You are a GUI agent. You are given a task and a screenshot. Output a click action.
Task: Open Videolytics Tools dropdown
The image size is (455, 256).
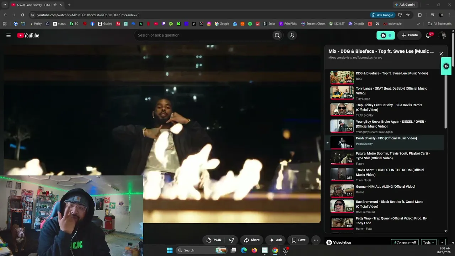pos(428,242)
